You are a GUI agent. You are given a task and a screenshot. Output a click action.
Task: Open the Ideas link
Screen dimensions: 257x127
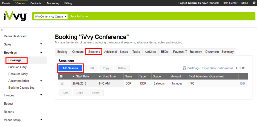(x=244, y=3)
